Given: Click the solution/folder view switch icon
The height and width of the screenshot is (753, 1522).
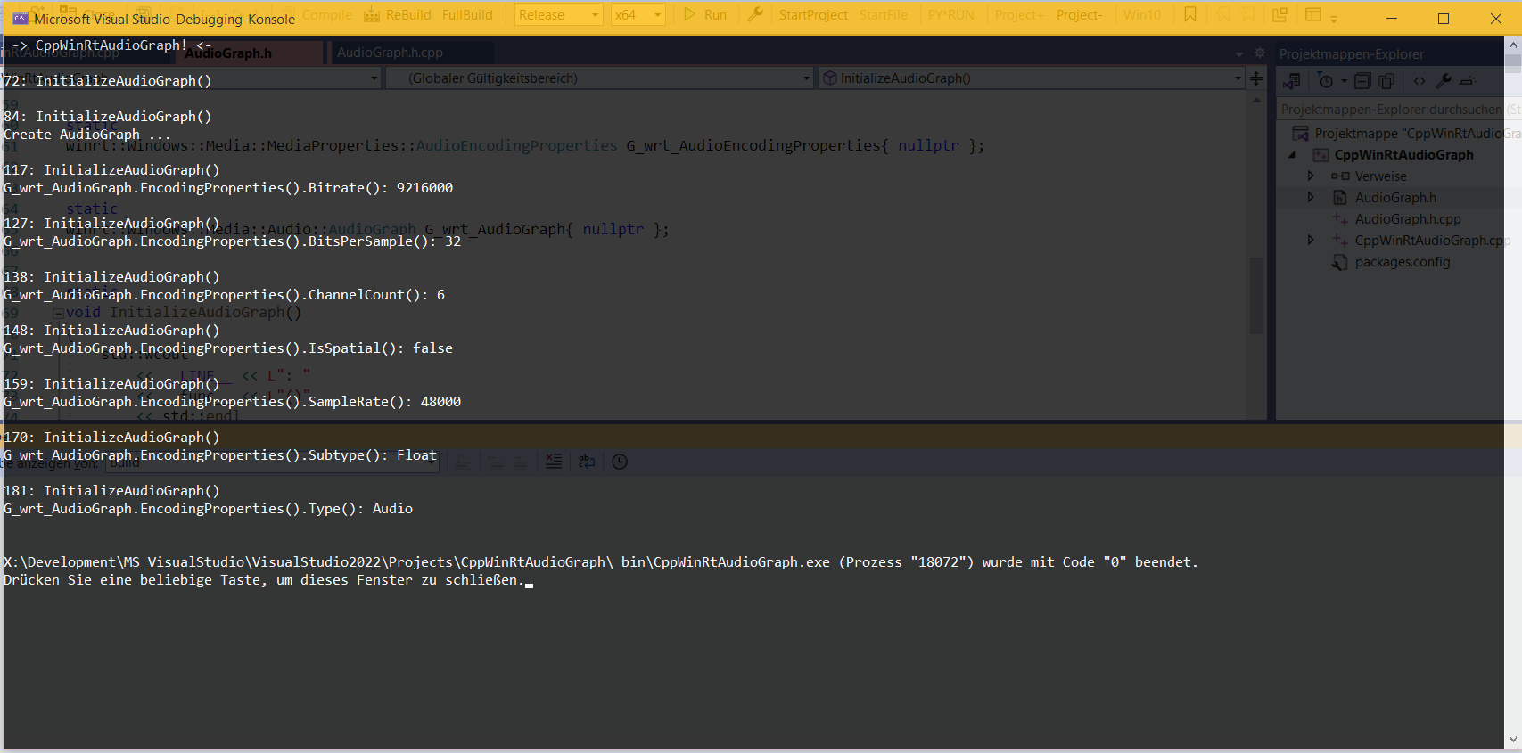Looking at the screenshot, I should [1292, 81].
